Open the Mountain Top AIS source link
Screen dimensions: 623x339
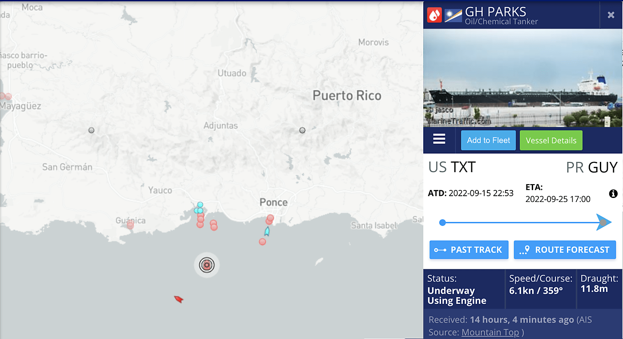tap(490, 332)
